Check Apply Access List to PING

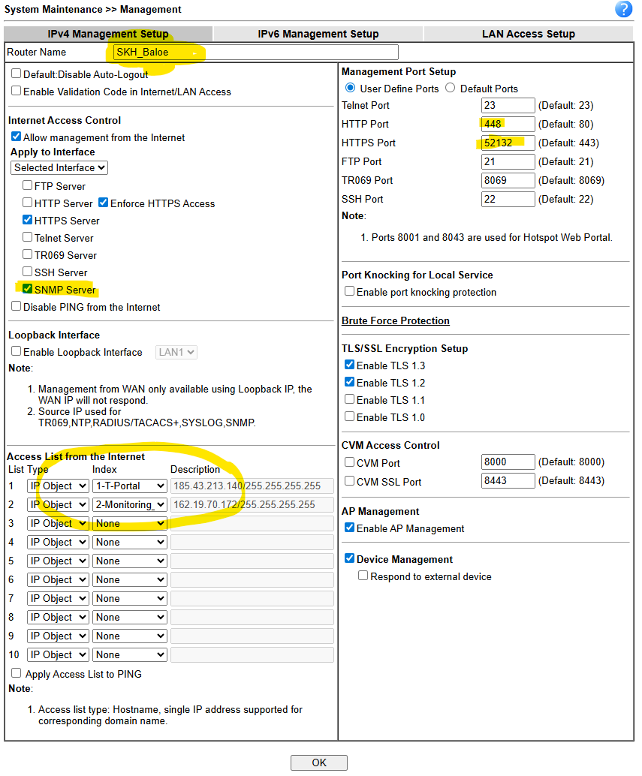[17, 673]
